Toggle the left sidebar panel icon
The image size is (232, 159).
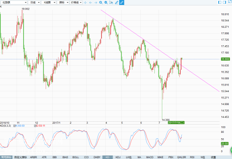click(220, 2)
